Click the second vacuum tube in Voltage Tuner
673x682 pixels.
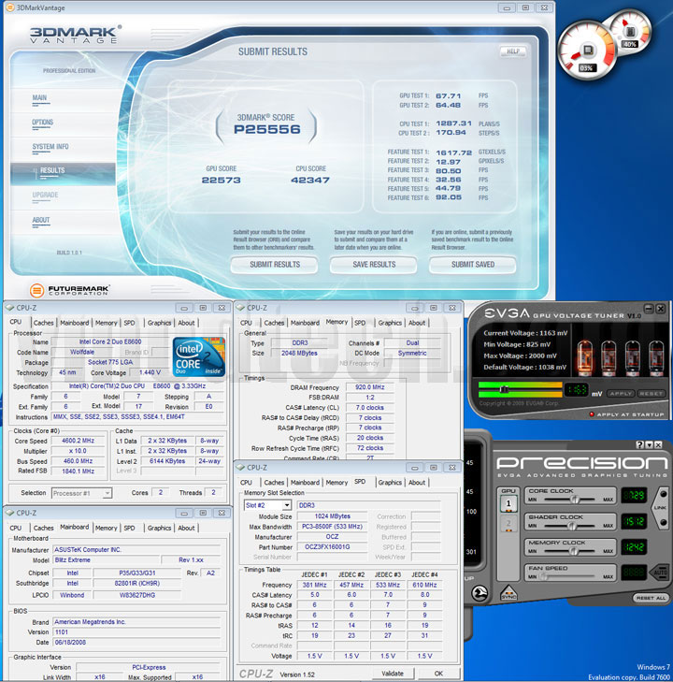coord(609,358)
